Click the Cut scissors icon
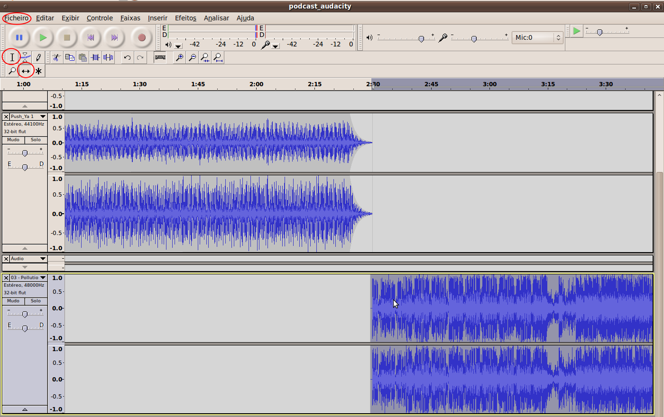 [x=56, y=57]
